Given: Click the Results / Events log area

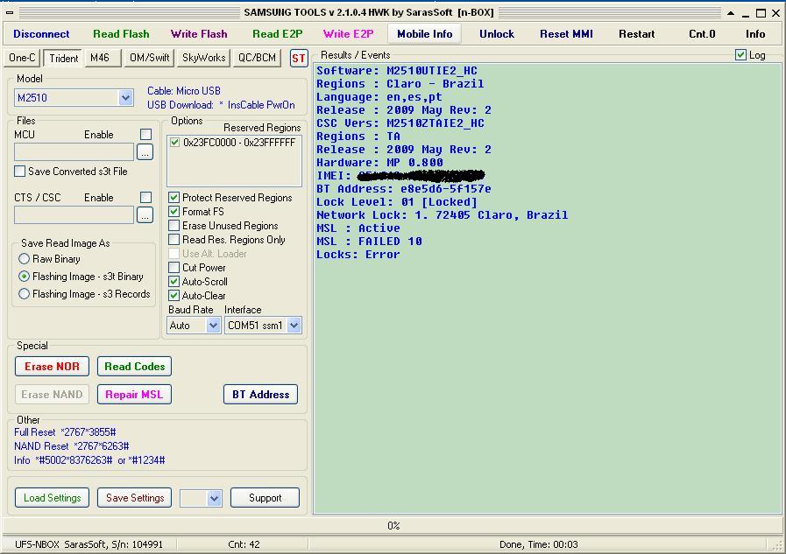Looking at the screenshot, I should (x=548, y=289).
